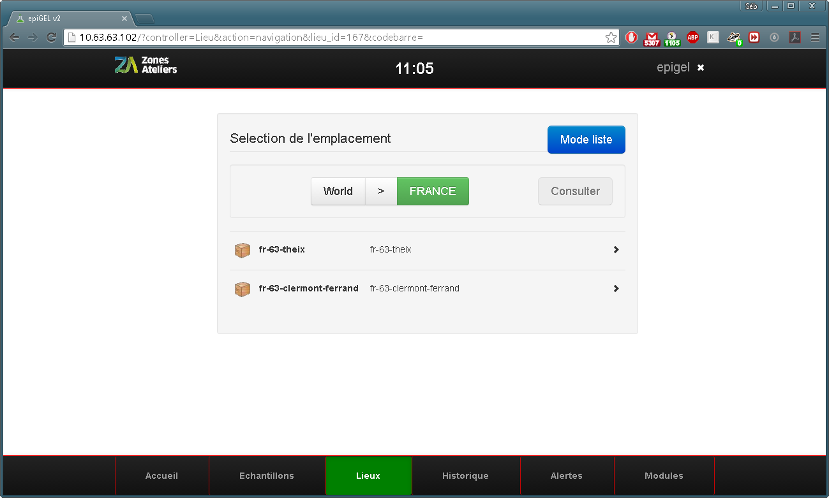Viewport: 829px width, 498px height.
Task: Open the Privacy Badger extension icon
Action: [733, 38]
